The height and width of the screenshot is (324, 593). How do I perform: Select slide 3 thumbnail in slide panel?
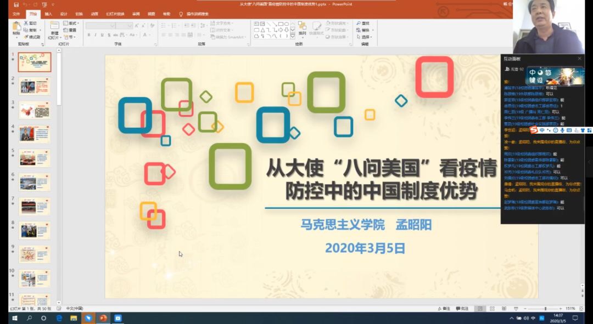click(x=35, y=110)
